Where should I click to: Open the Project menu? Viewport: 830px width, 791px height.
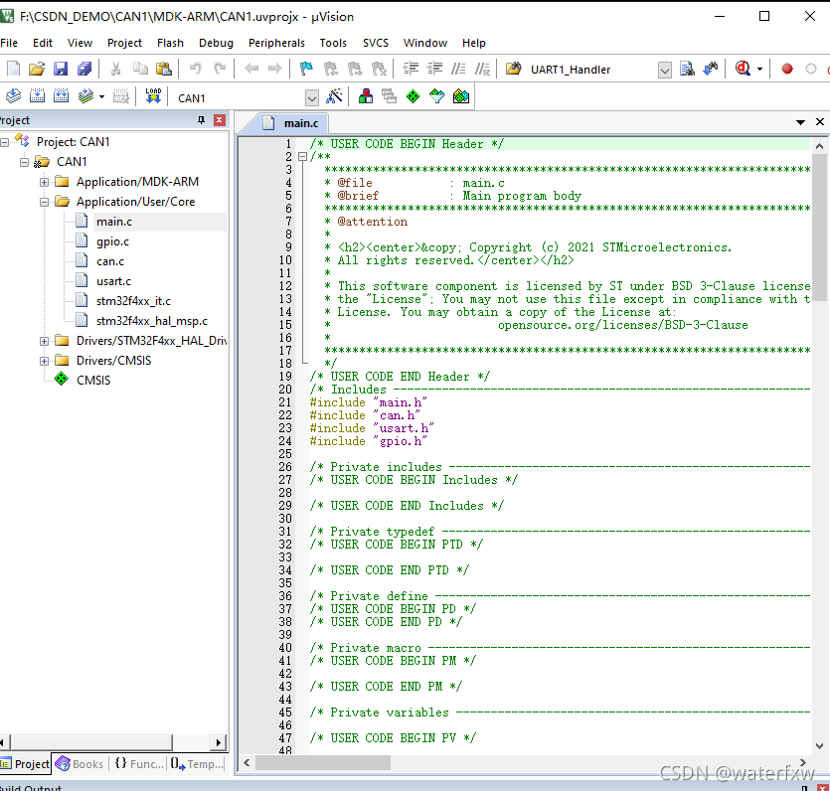click(124, 43)
